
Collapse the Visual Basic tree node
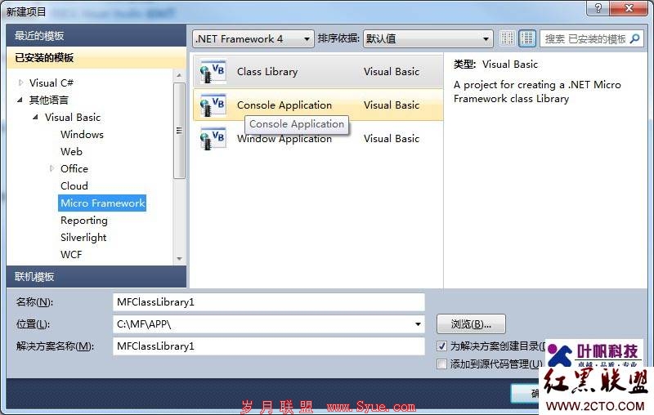pyautogui.click(x=35, y=117)
